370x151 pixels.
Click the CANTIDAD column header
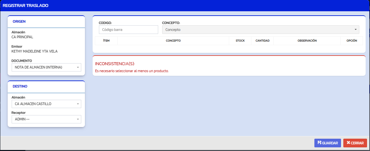[262, 41]
